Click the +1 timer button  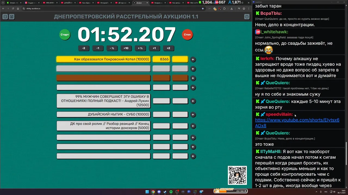[x=154, y=48]
